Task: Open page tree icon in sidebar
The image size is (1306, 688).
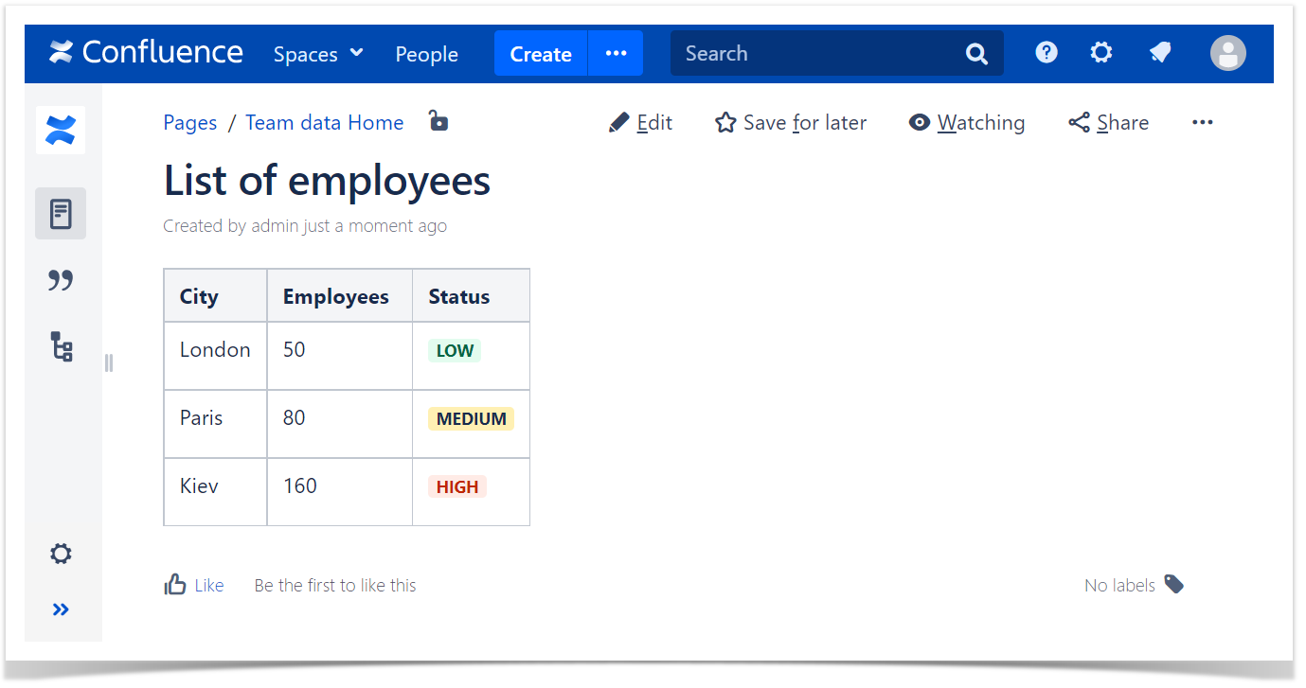Action: pos(61,347)
